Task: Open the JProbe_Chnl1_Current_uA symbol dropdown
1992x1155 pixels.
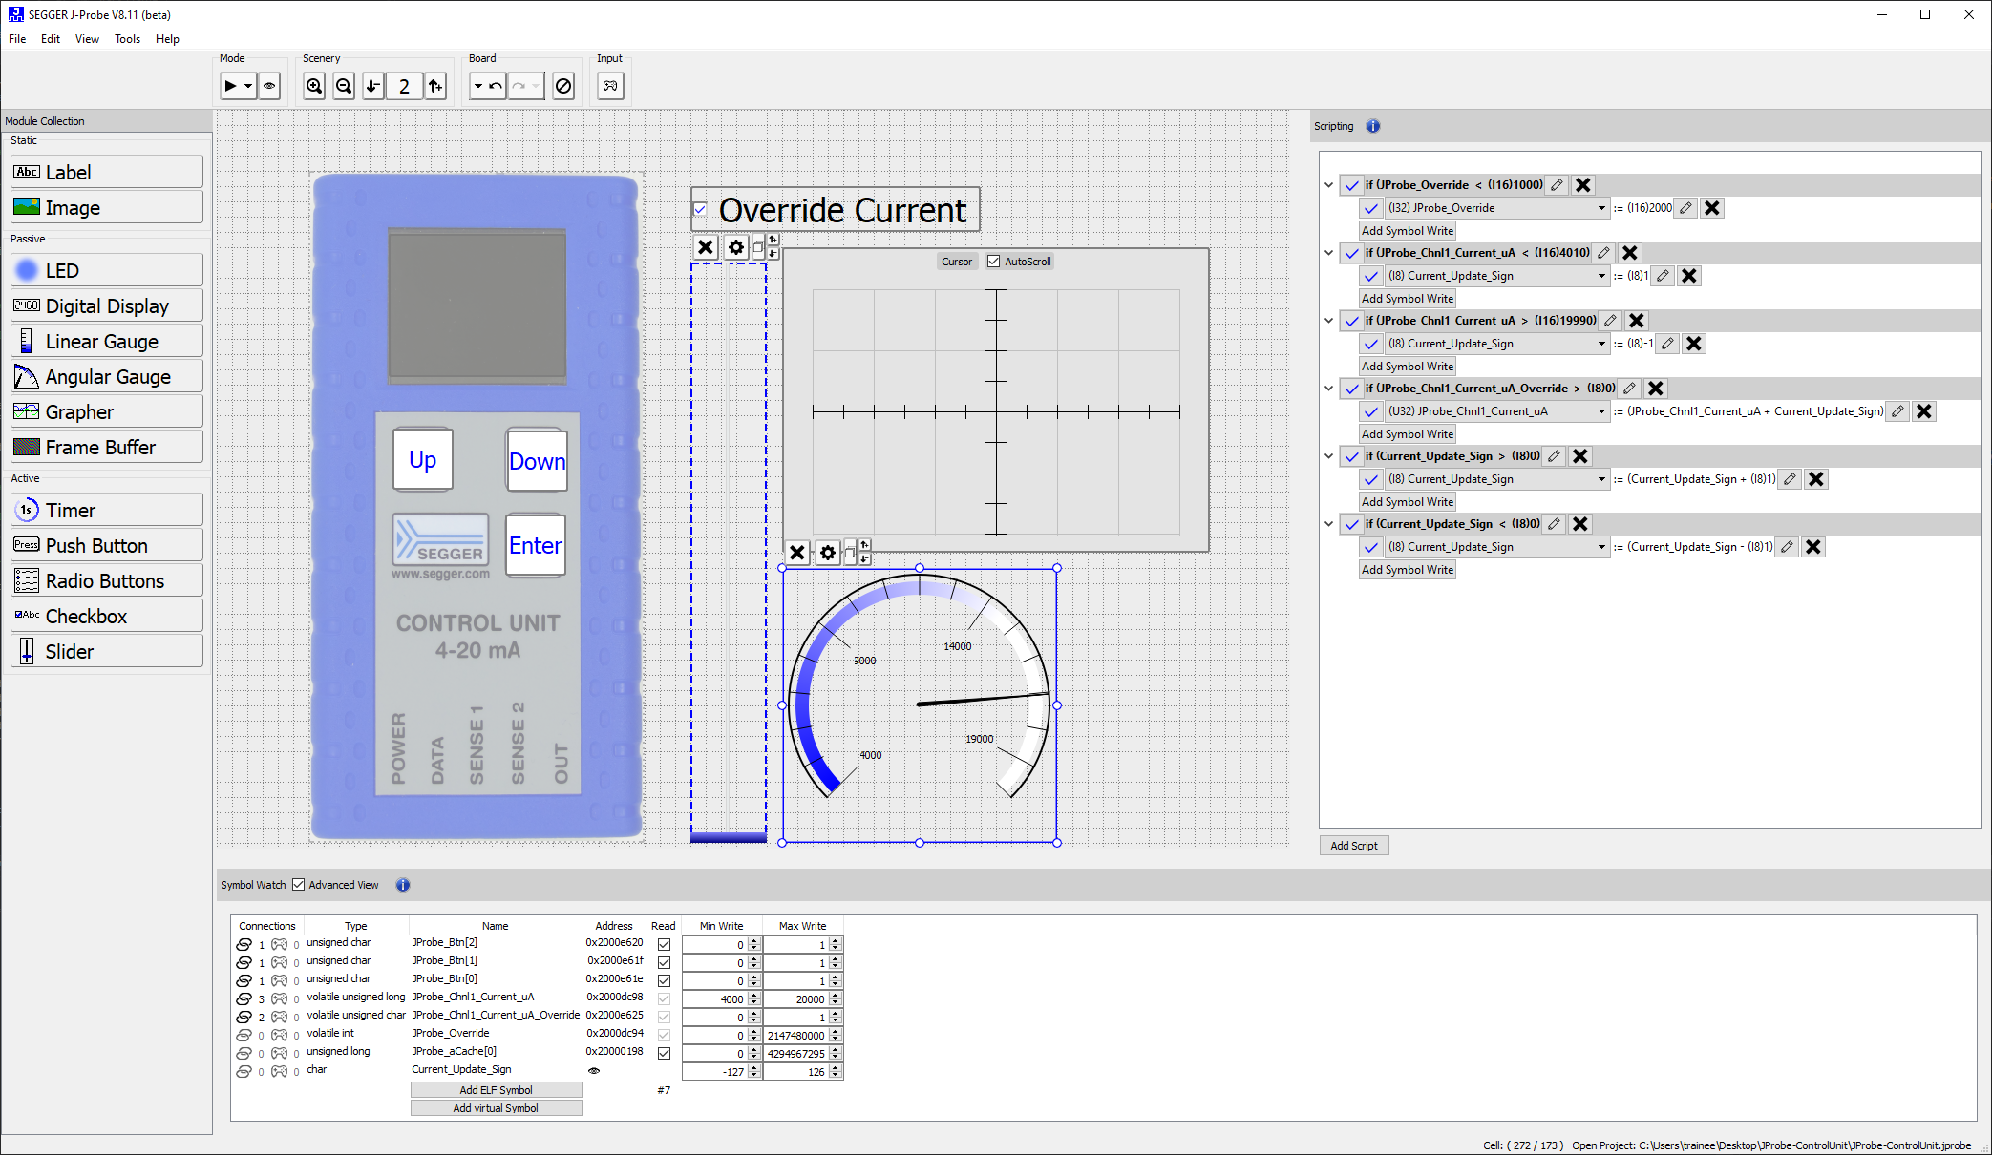Action: coord(1601,411)
